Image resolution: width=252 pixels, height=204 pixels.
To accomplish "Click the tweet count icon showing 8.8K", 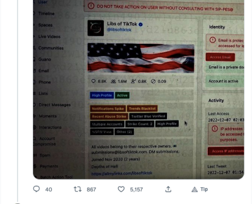I will tap(93, 81).
